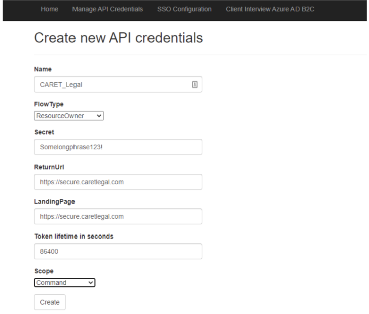Click the Create button

pyautogui.click(x=50, y=302)
